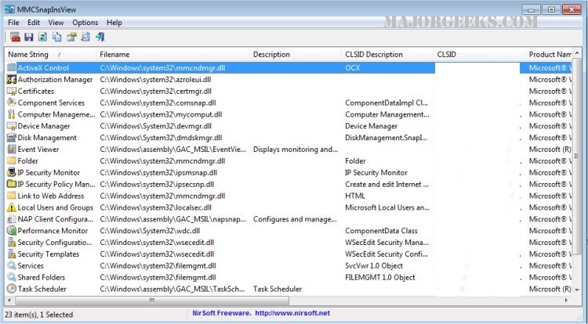Image resolution: width=588 pixels, height=324 pixels.
Task: Sort by the Name String column header
Action: (50, 54)
